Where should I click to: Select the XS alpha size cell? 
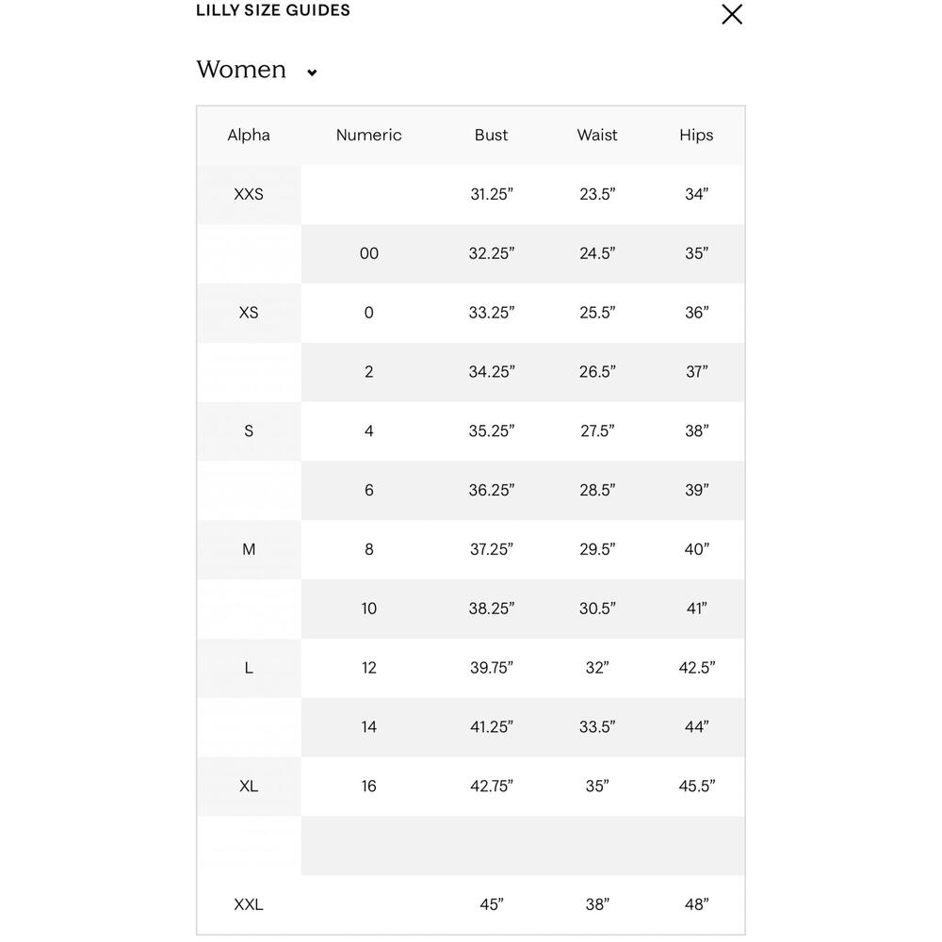click(x=249, y=313)
